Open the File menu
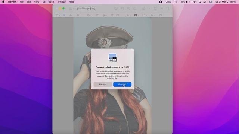 click(22, 2)
